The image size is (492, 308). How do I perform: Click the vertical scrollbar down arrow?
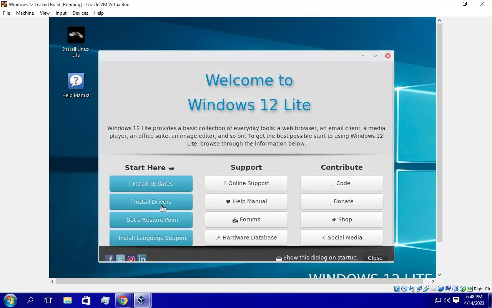click(439, 275)
